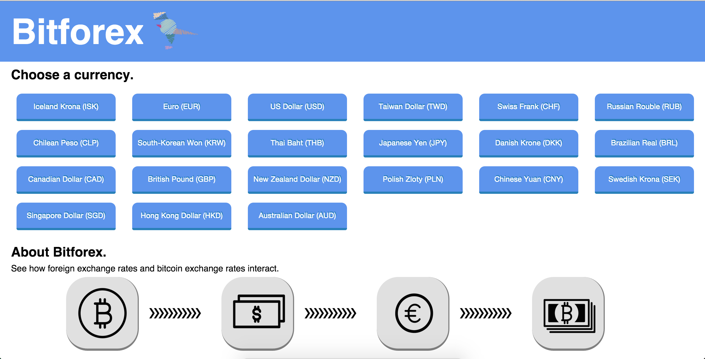
Task: Choose Australian Dollar (AUD) button
Action: [x=297, y=216]
